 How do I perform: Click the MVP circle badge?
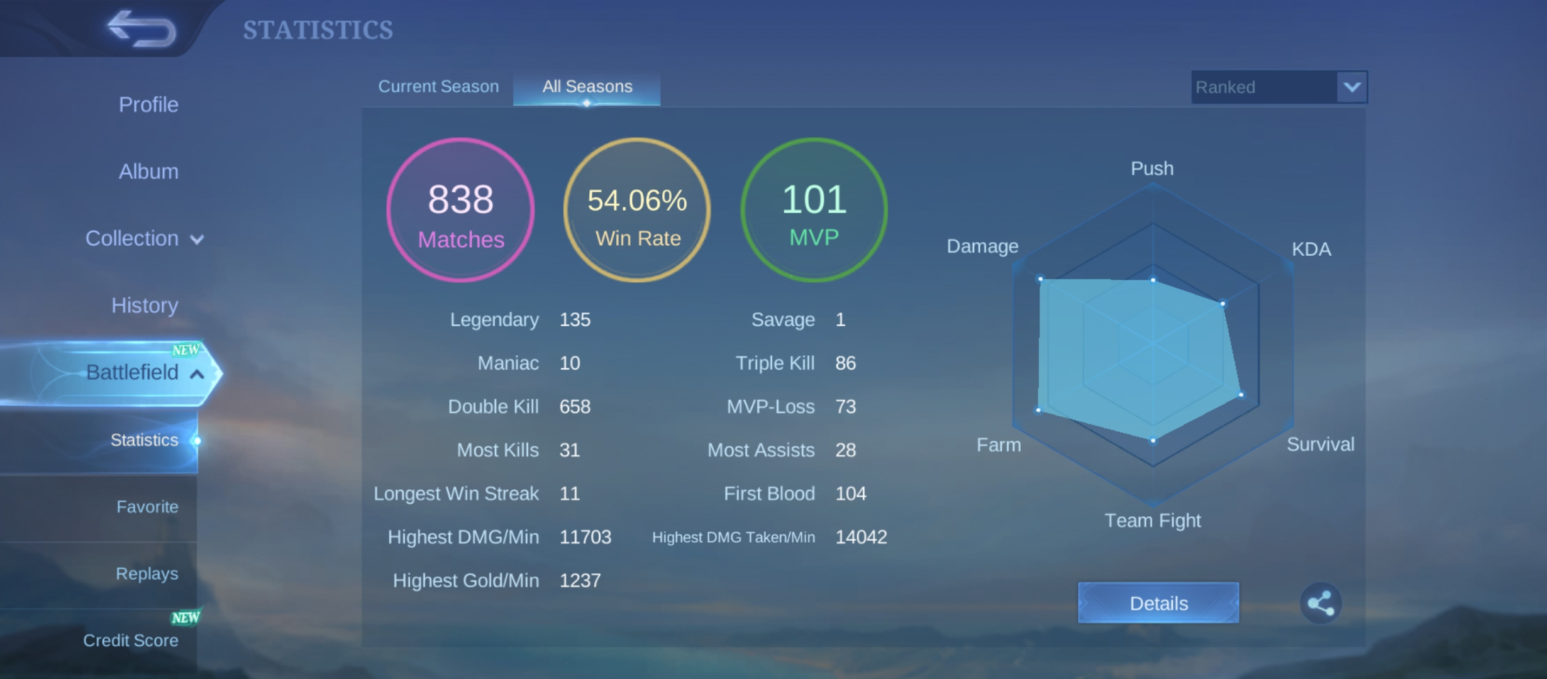tap(814, 210)
